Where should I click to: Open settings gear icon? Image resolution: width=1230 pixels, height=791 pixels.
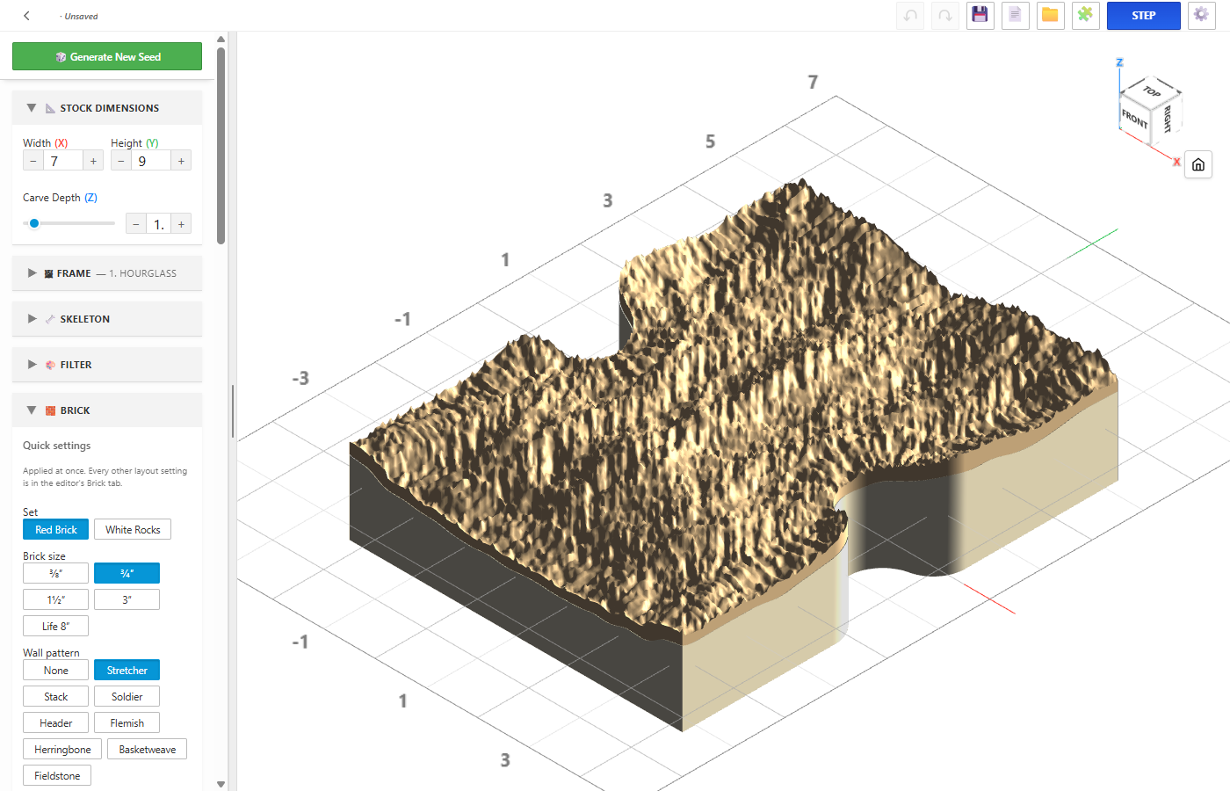click(1202, 16)
